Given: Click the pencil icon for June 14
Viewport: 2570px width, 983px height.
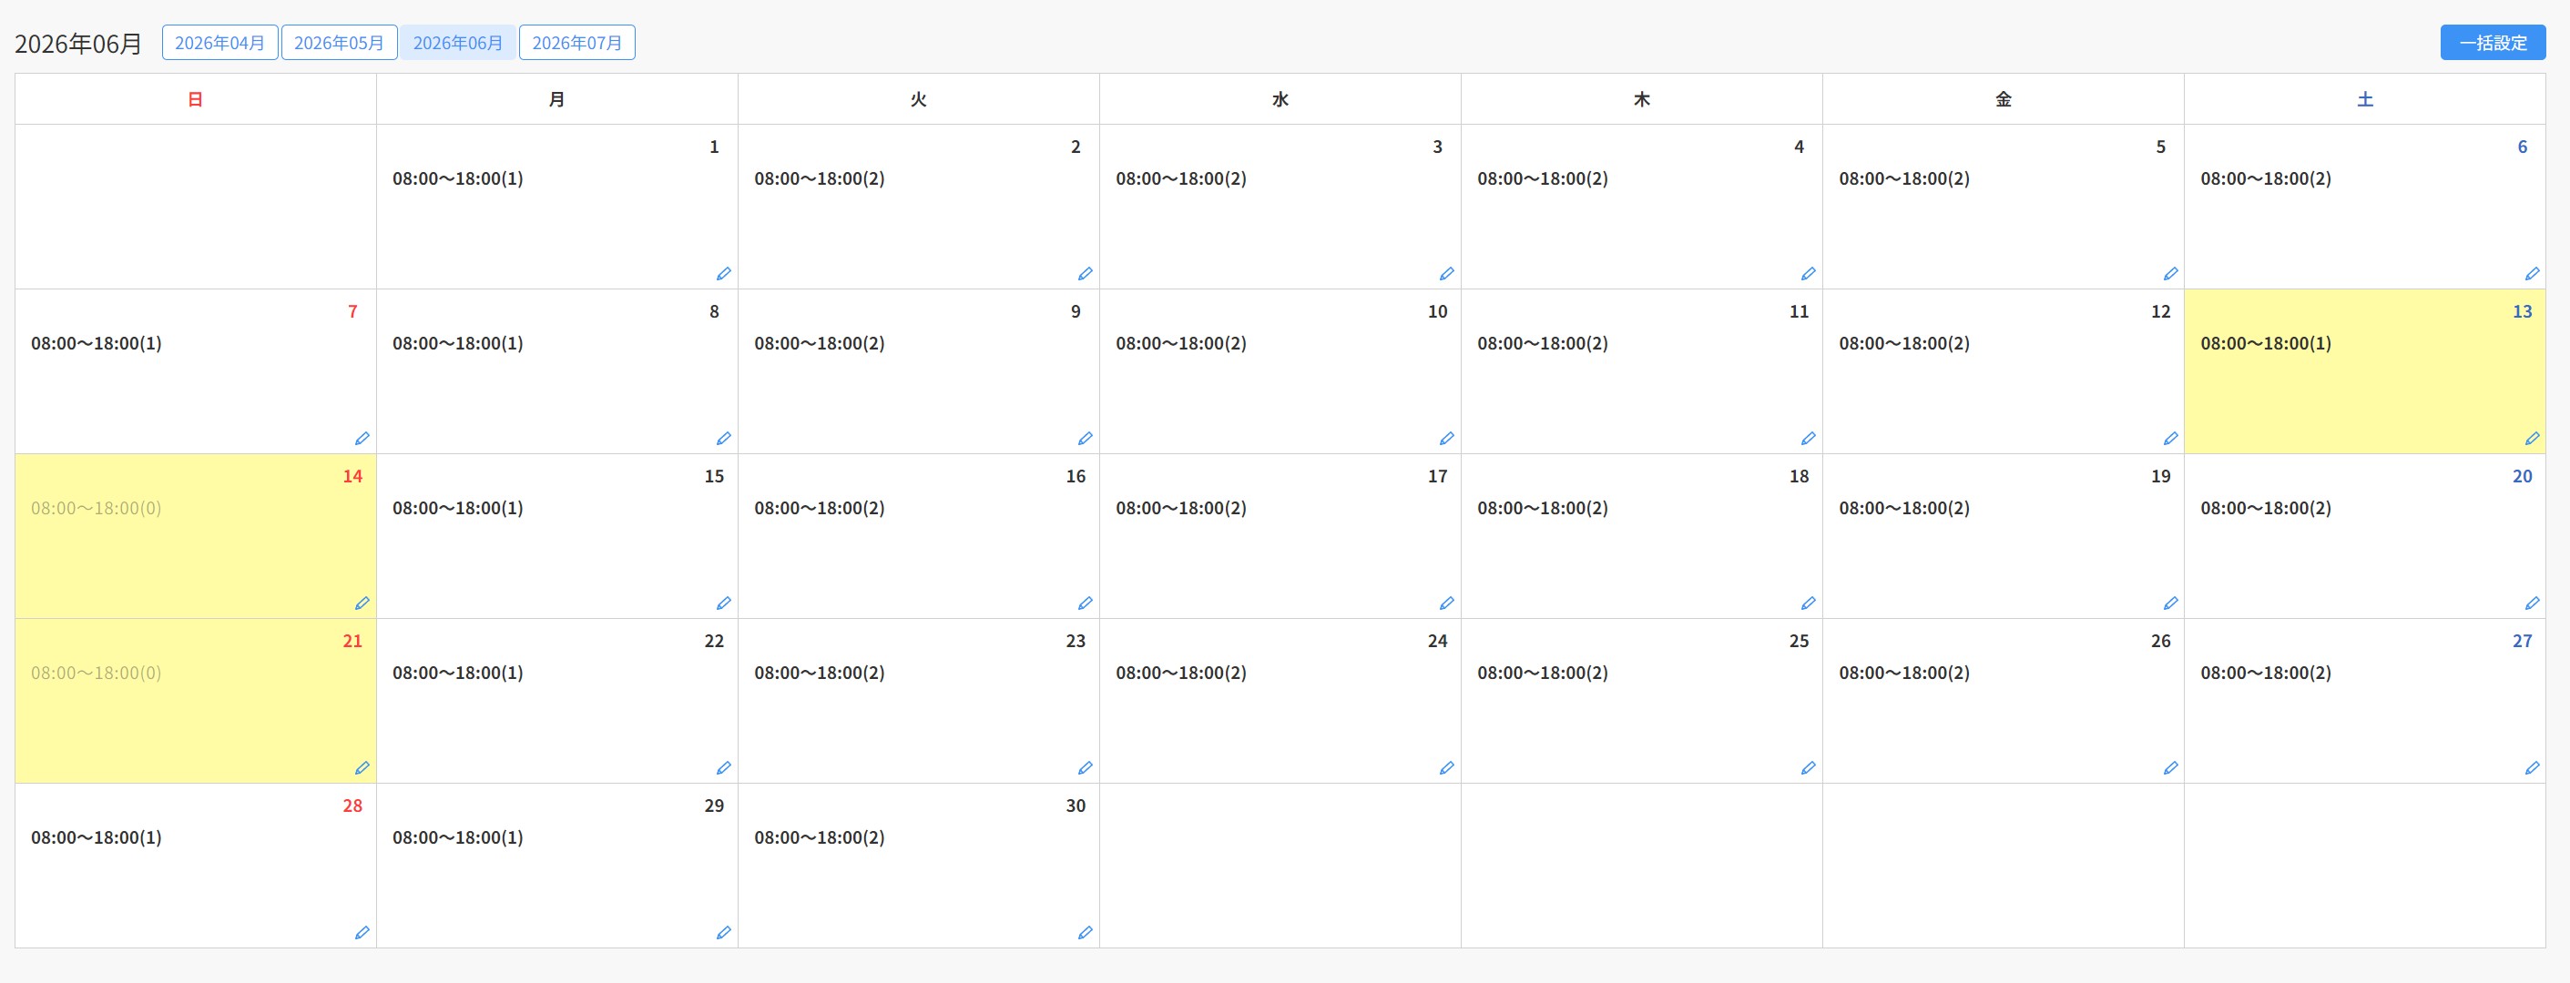Looking at the screenshot, I should pyautogui.click(x=362, y=603).
